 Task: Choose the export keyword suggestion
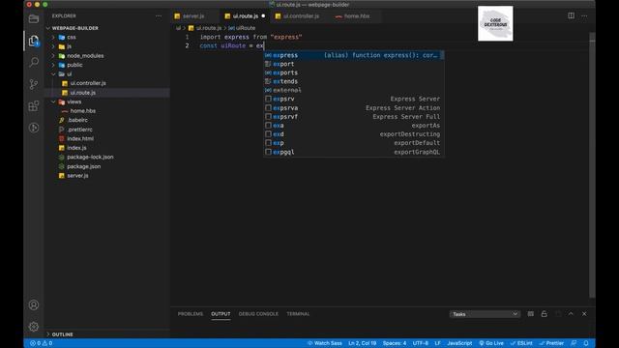(354, 64)
